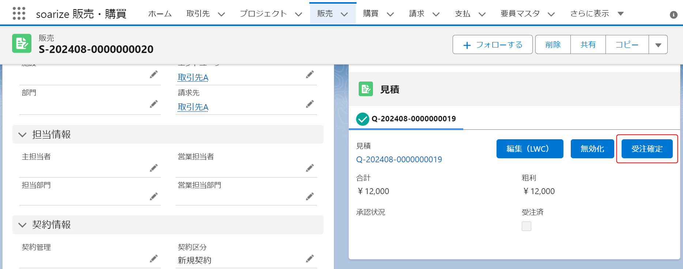Edit 担当部門 using its pencil icon
Viewport: 683px width, 269px height.
coord(154,197)
